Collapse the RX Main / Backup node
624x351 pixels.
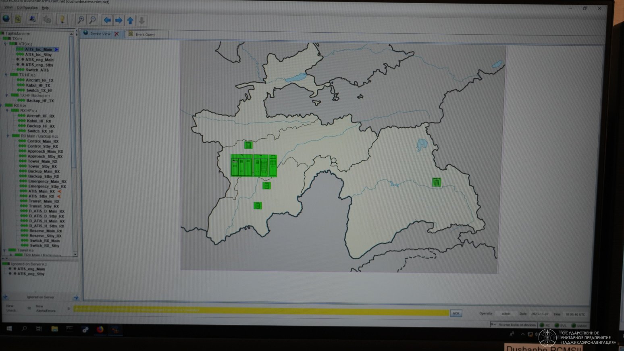coord(8,136)
